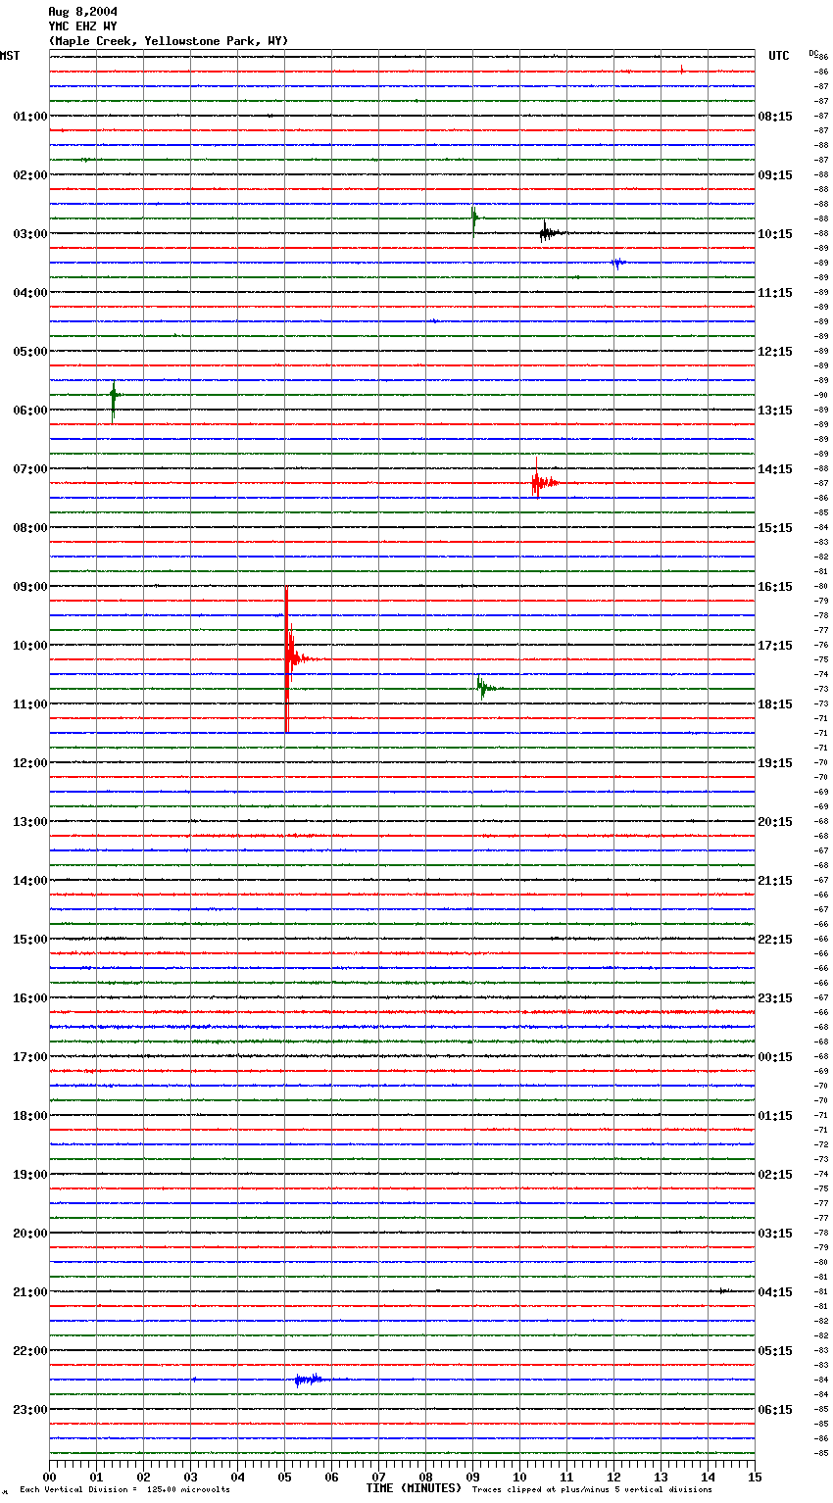Image resolution: width=833 pixels, height=1503 pixels.
Task: Click the UTC '23:15' time label
Action: (775, 998)
